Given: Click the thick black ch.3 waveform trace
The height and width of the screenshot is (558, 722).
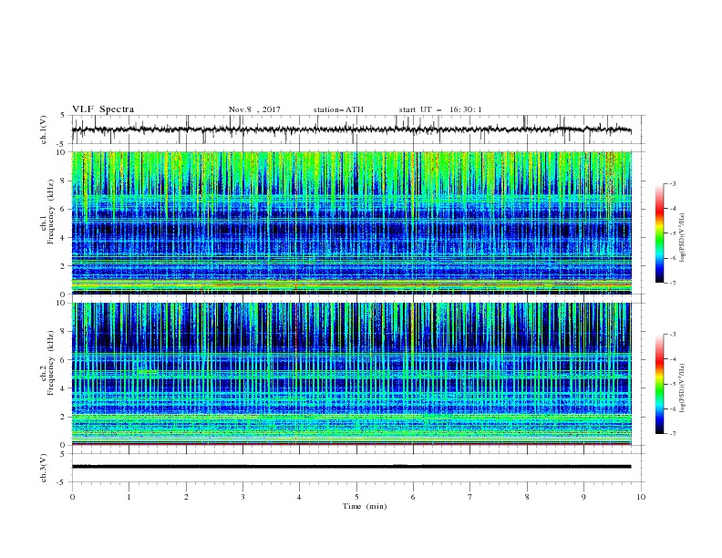Looking at the screenshot, I should click(x=351, y=467).
